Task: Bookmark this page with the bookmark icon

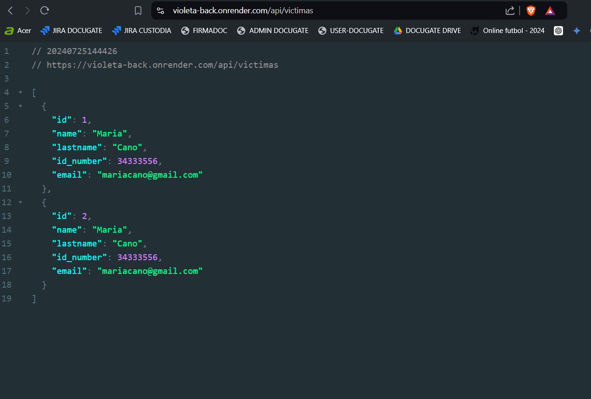Action: [x=138, y=11]
